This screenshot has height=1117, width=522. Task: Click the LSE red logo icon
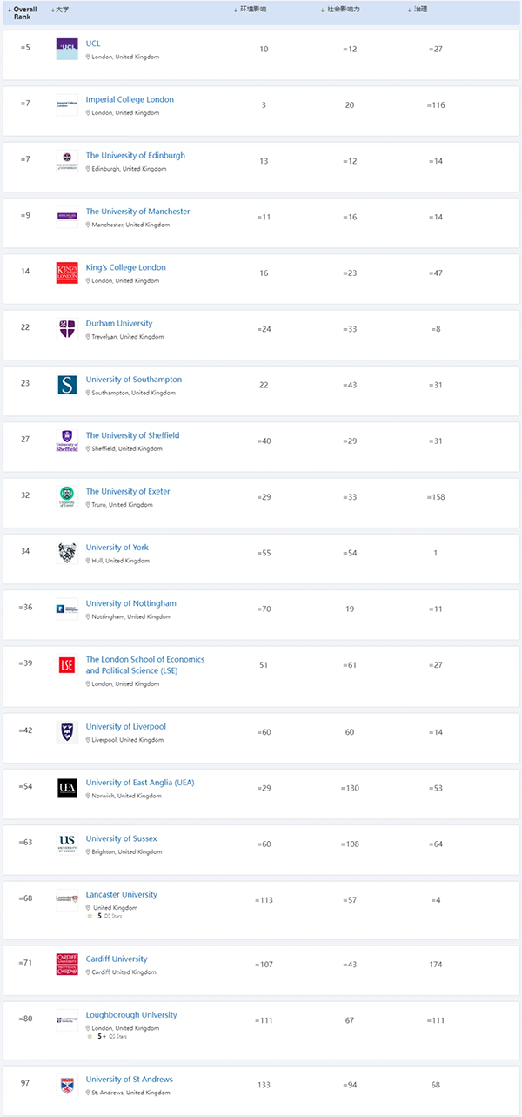click(x=67, y=666)
